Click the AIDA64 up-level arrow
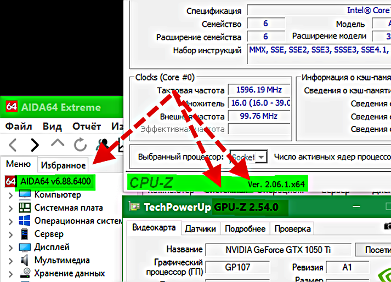 [58, 143]
